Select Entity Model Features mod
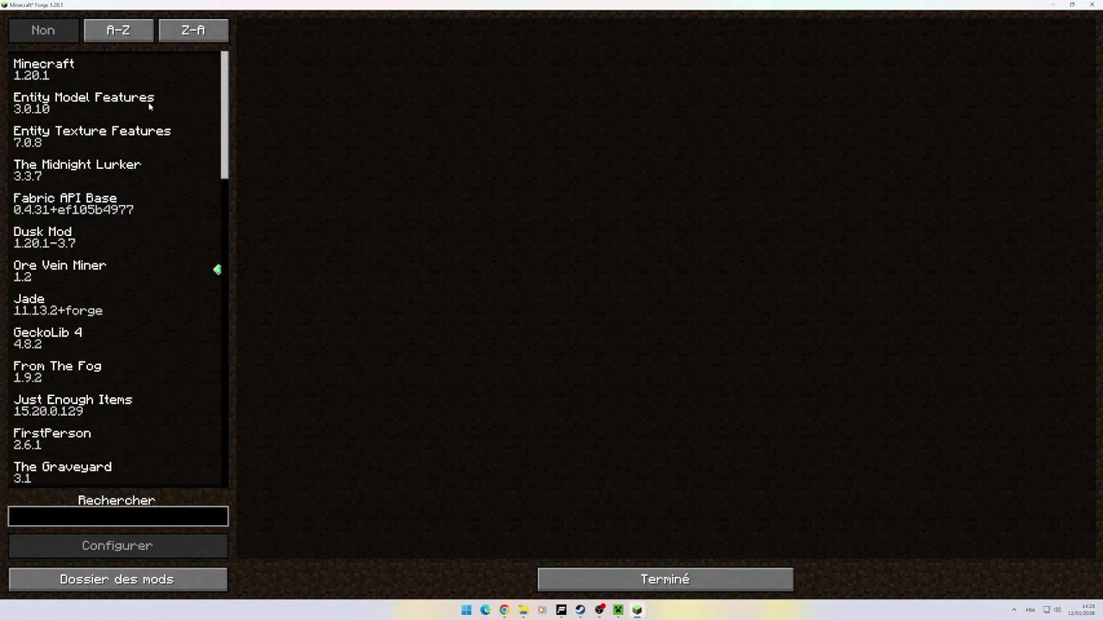 pos(115,102)
